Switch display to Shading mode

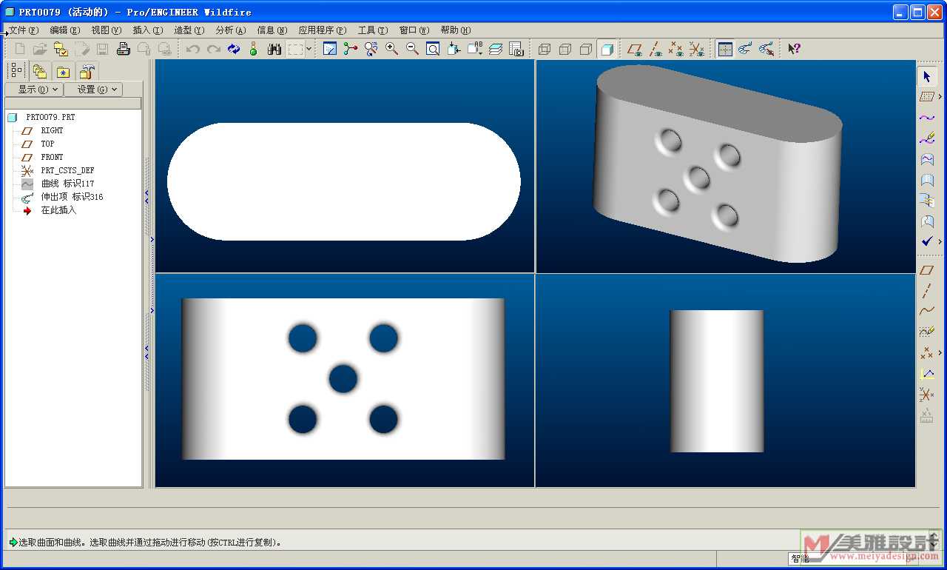pyautogui.click(x=607, y=49)
